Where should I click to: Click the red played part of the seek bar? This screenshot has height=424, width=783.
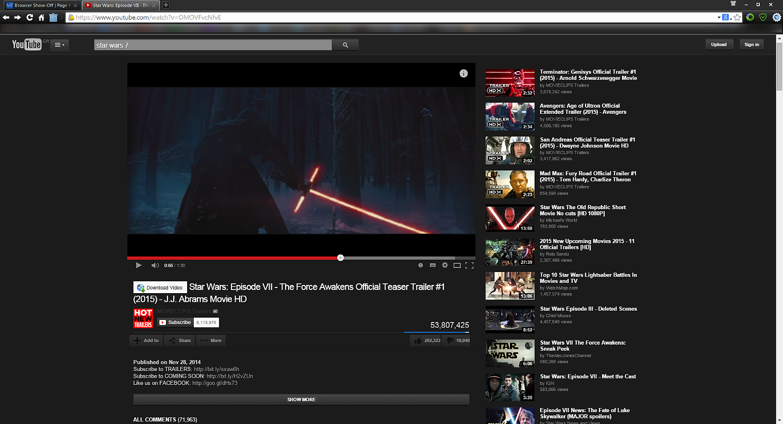tap(232, 258)
